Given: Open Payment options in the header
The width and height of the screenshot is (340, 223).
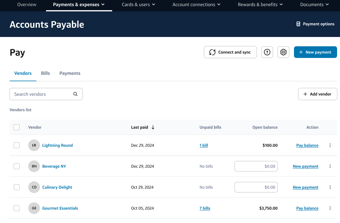Looking at the screenshot, I should [315, 24].
